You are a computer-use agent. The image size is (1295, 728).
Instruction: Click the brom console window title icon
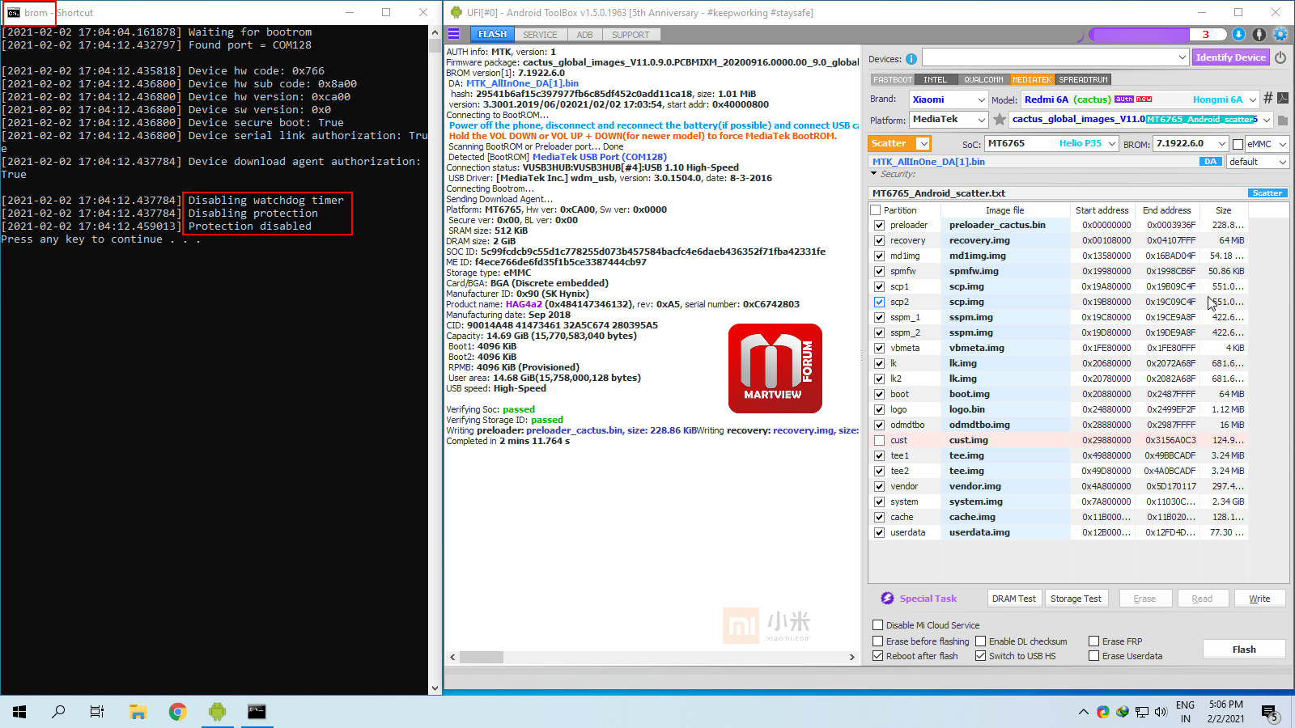tap(14, 13)
